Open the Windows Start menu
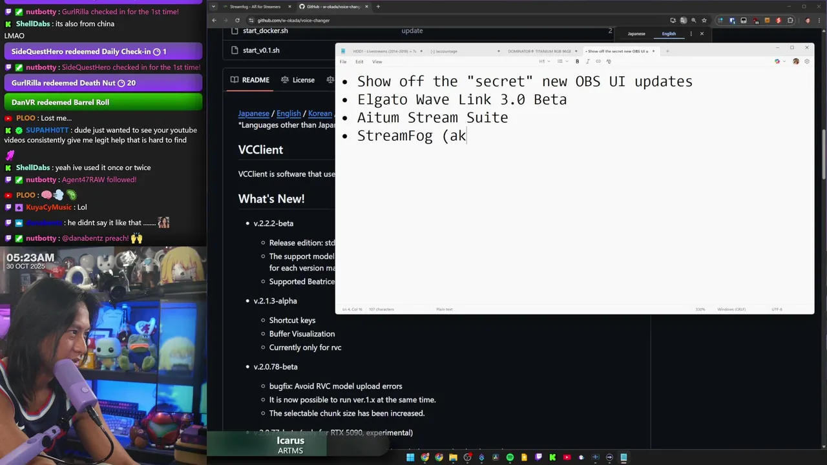This screenshot has width=827, height=465. pos(410,457)
